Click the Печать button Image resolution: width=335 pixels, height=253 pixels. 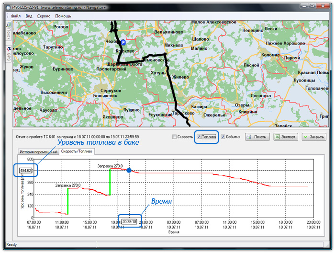coord(257,137)
